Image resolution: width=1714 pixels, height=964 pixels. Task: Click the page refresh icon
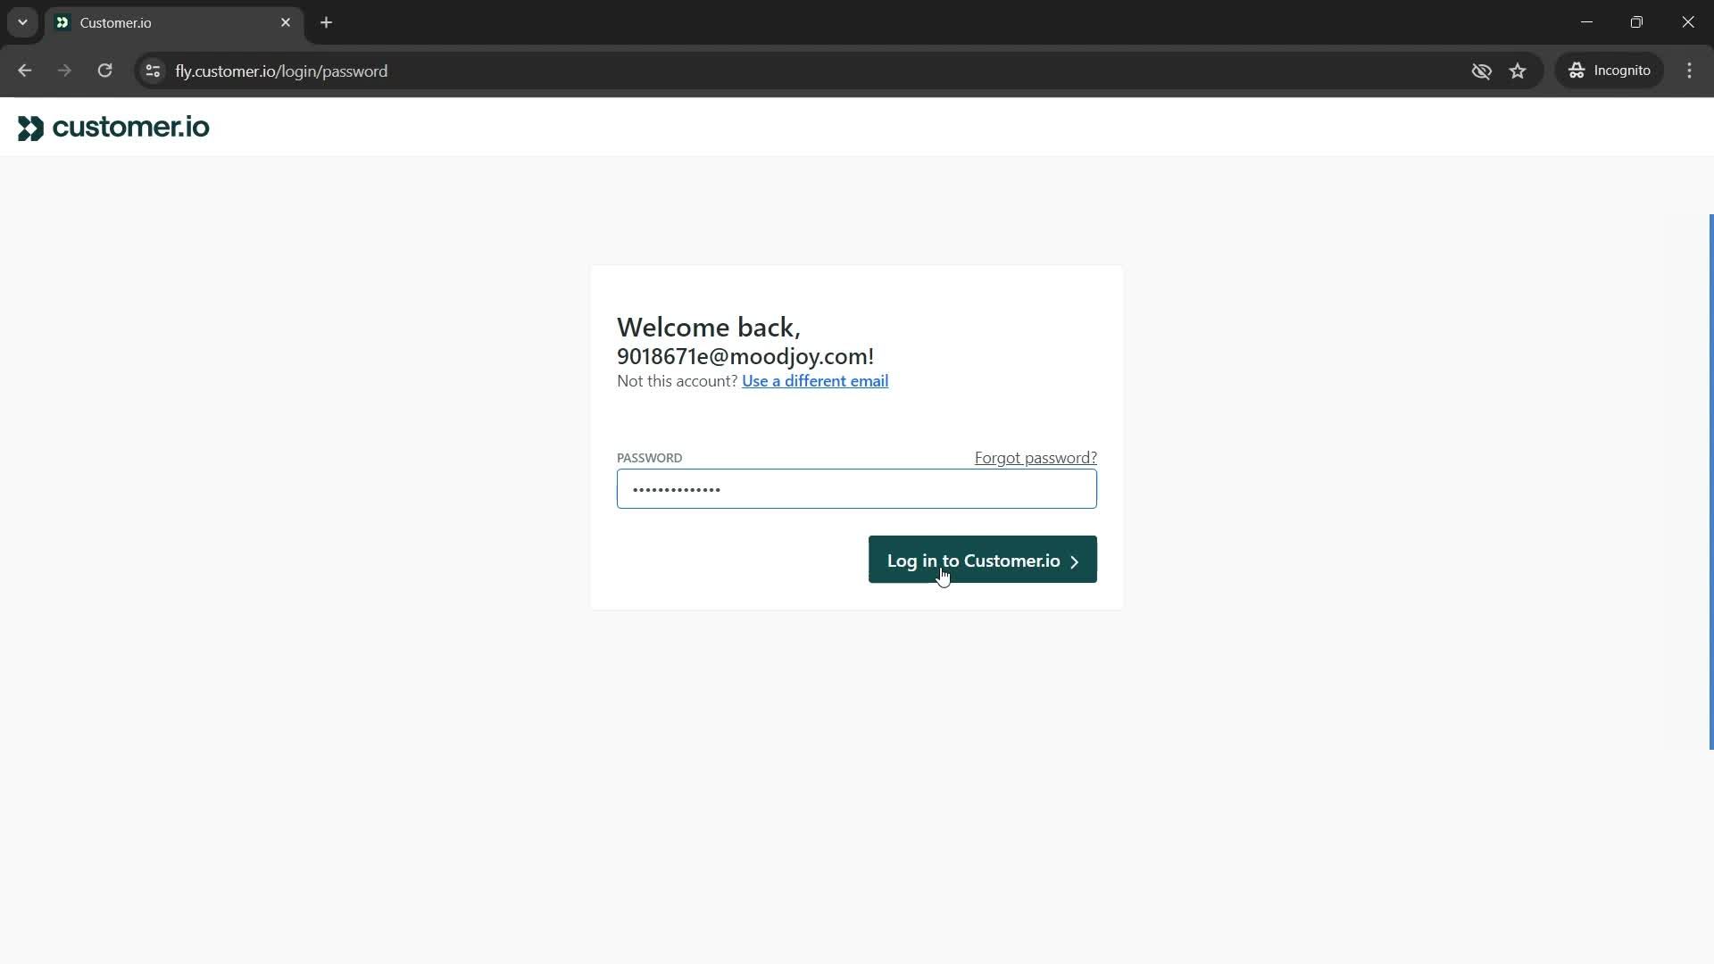tap(104, 71)
